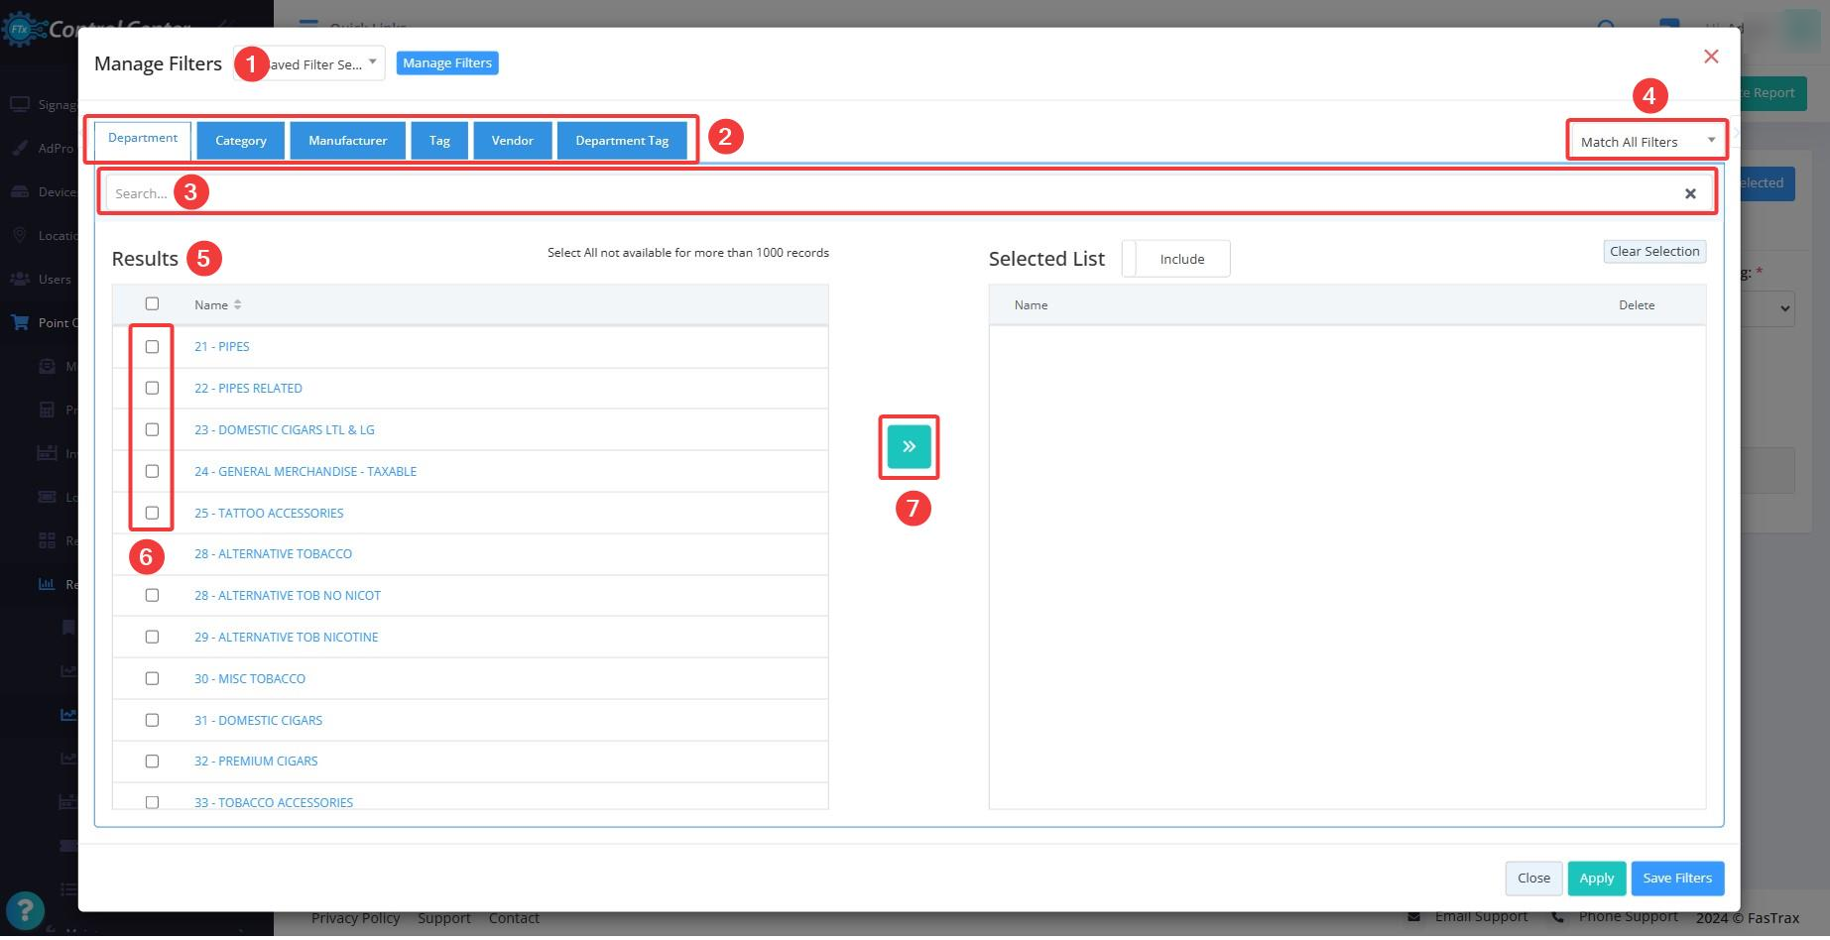Click the double-arrow move to selected button
The image size is (1830, 940).
[x=909, y=446]
